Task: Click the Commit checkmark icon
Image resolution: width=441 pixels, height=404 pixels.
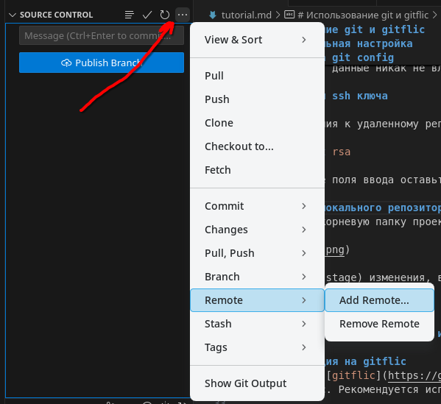Action: [147, 15]
